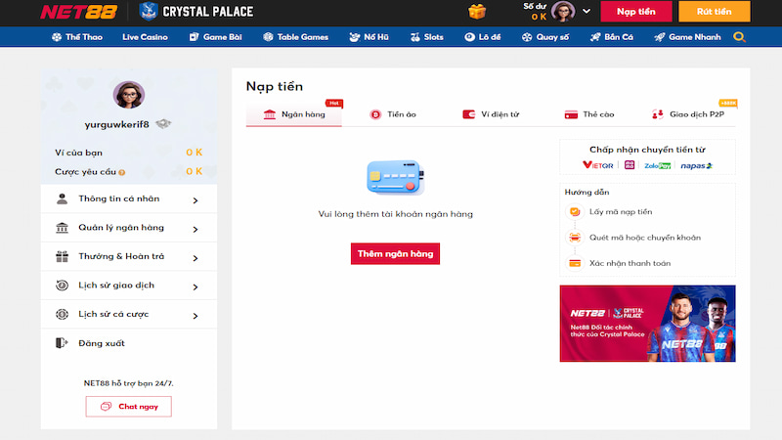Click the NET88 logo
Image resolution: width=782 pixels, height=440 pixels.
pos(79,12)
